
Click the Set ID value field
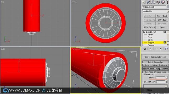[160, 78]
